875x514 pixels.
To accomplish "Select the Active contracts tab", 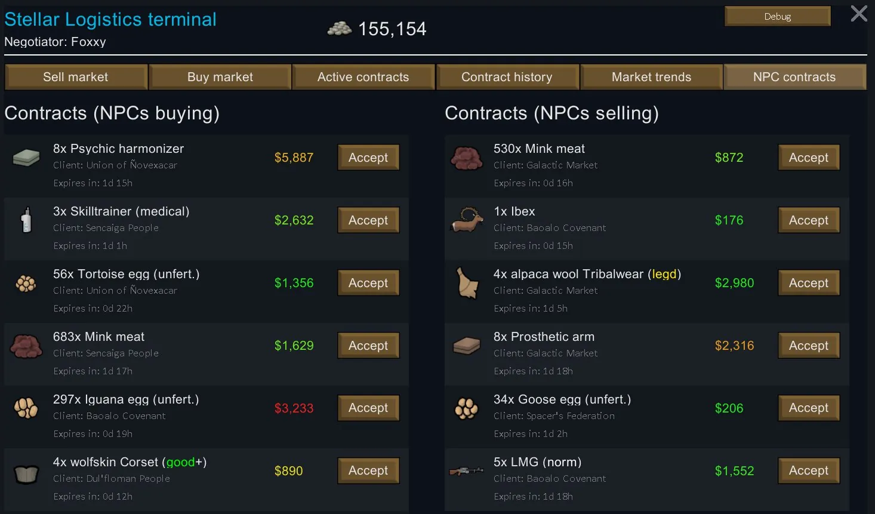I will [x=363, y=77].
